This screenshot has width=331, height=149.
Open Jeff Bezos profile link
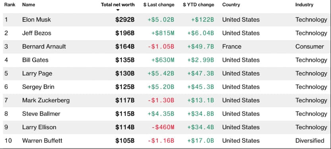point(37,33)
